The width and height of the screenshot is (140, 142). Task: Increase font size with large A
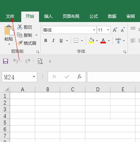pos(115,30)
